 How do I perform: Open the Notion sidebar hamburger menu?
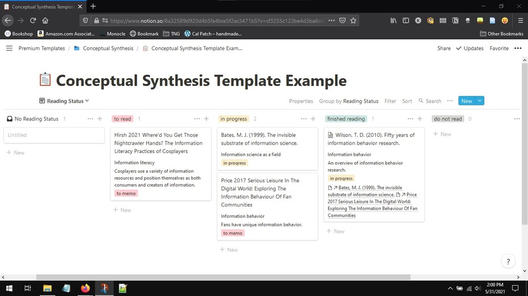9,48
